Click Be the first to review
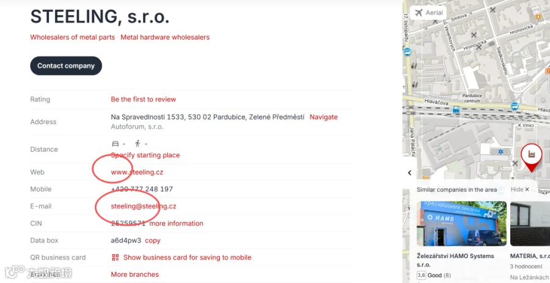This screenshot has height=283, width=550. tap(144, 99)
